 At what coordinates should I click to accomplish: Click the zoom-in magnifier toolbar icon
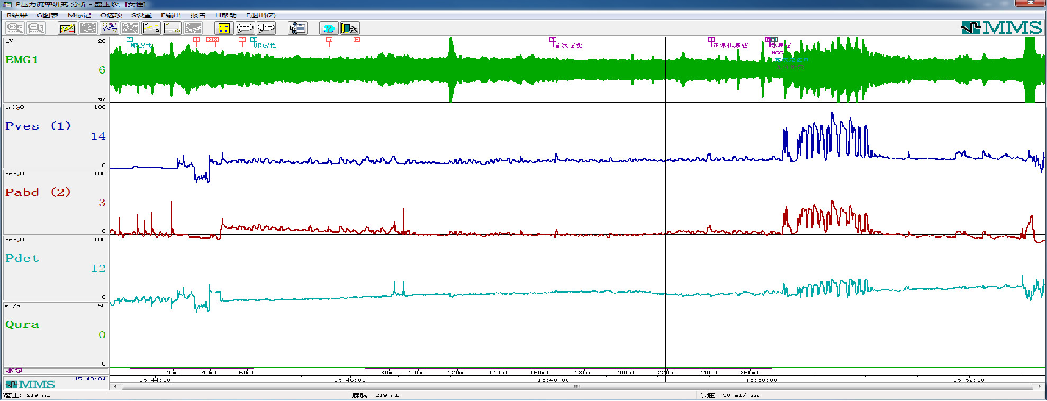15,28
